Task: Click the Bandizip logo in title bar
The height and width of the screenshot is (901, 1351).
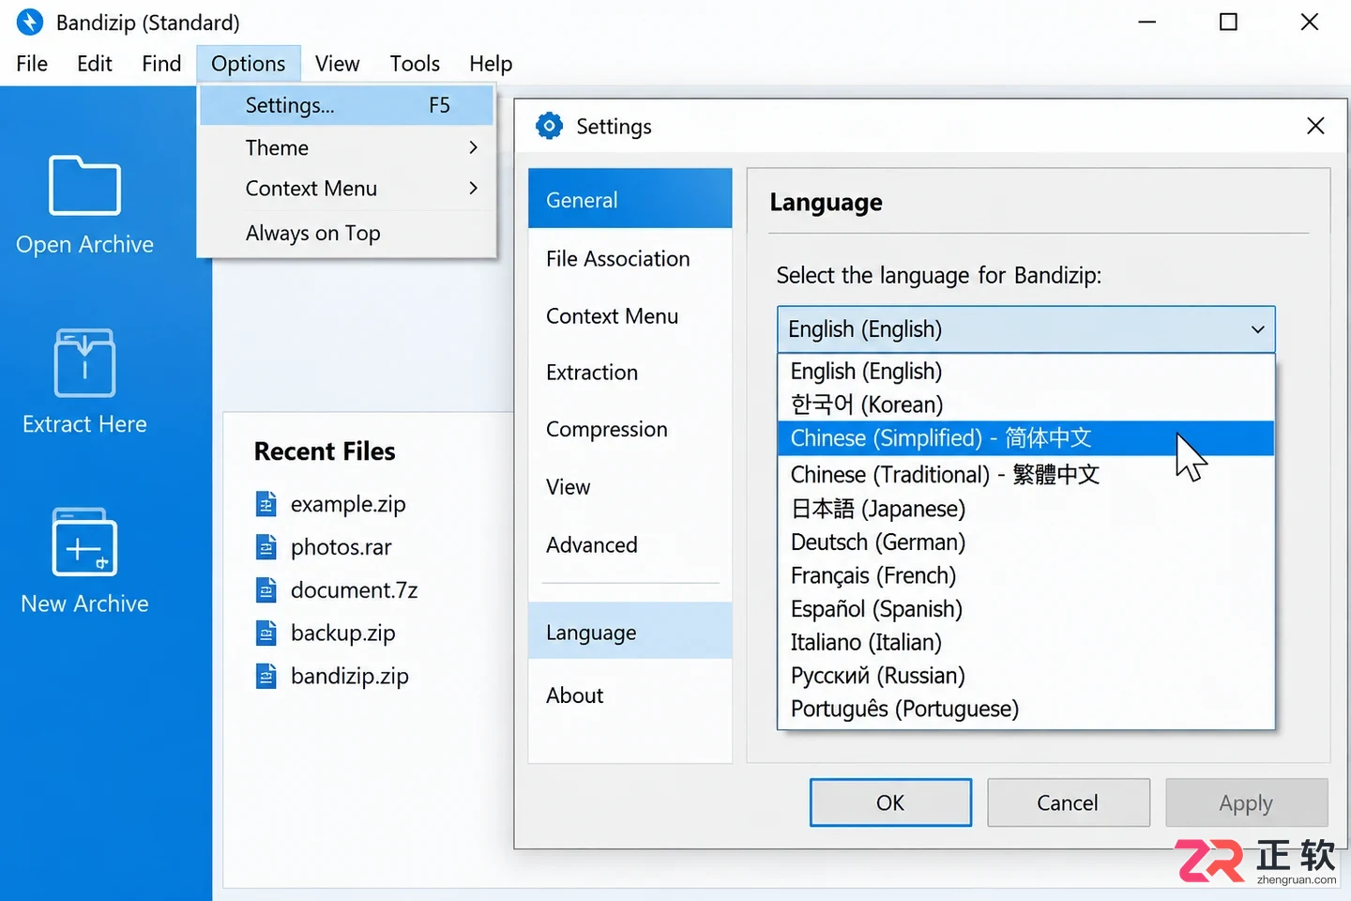Action: (x=30, y=22)
